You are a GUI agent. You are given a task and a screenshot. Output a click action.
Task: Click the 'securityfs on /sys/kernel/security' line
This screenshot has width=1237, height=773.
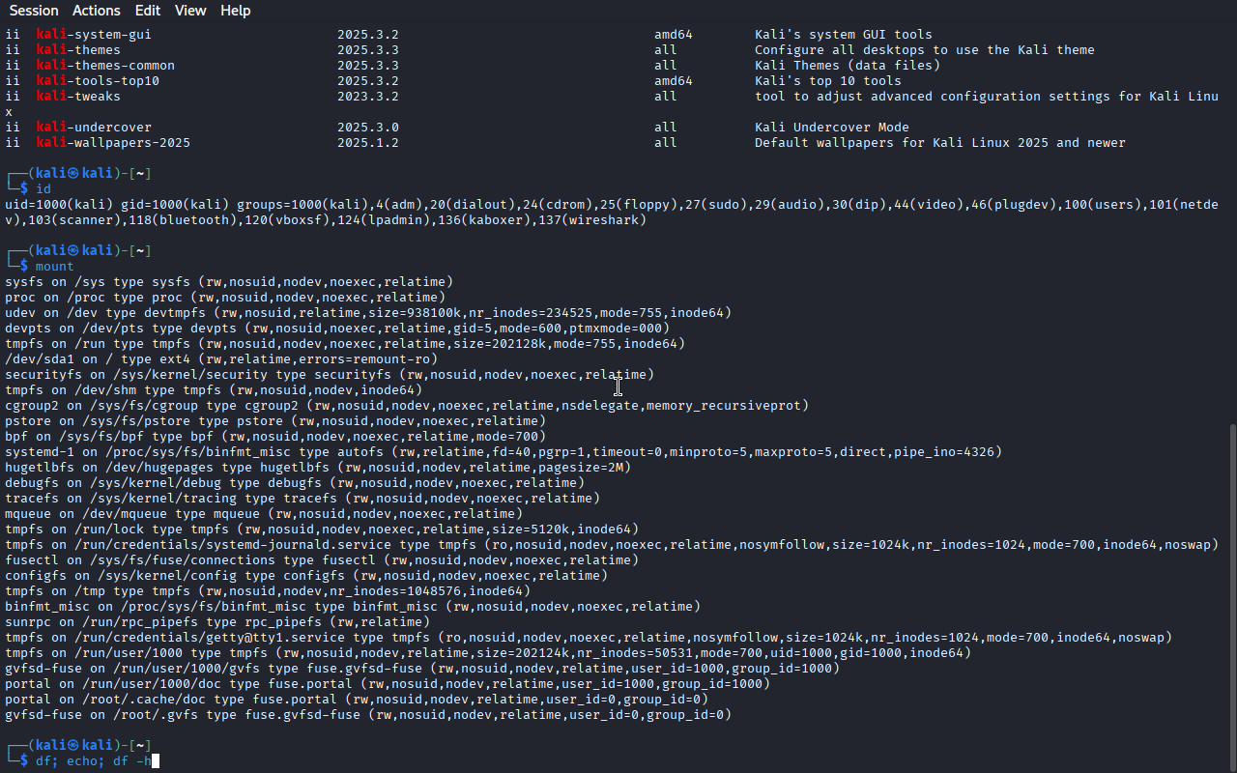coord(330,375)
